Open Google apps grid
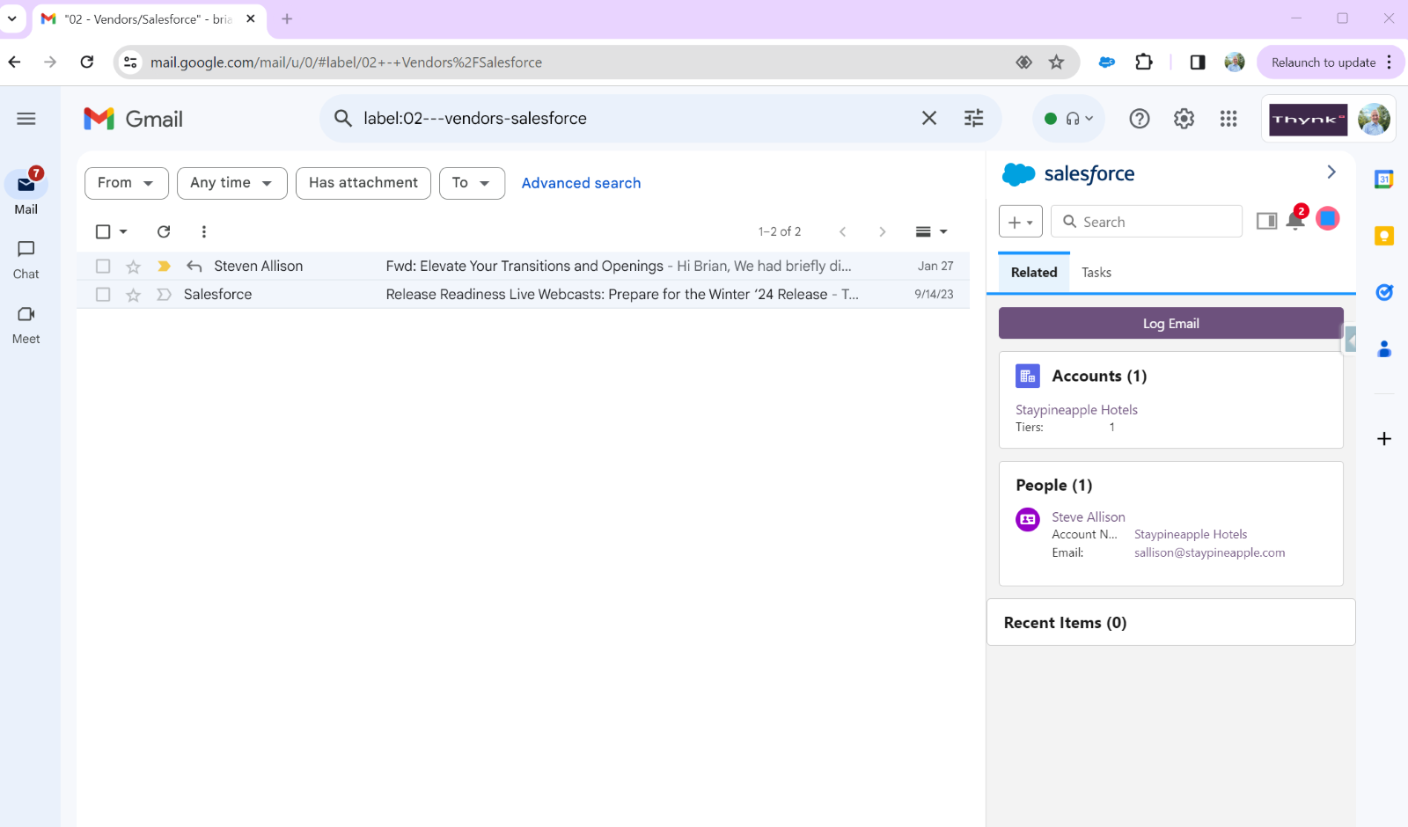Viewport: 1408px width, 827px height. pyautogui.click(x=1228, y=119)
